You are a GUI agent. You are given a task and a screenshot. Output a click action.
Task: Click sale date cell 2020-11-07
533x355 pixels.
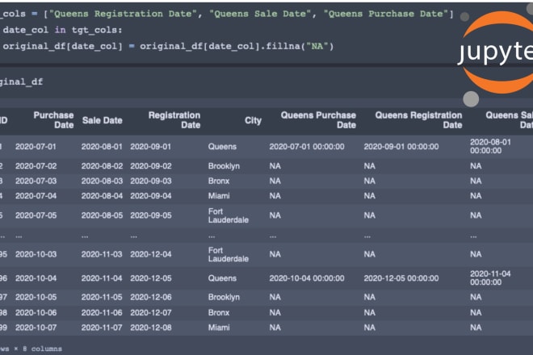(102, 328)
